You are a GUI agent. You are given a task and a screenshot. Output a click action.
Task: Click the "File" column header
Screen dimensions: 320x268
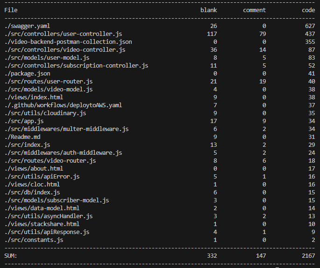click(11, 10)
